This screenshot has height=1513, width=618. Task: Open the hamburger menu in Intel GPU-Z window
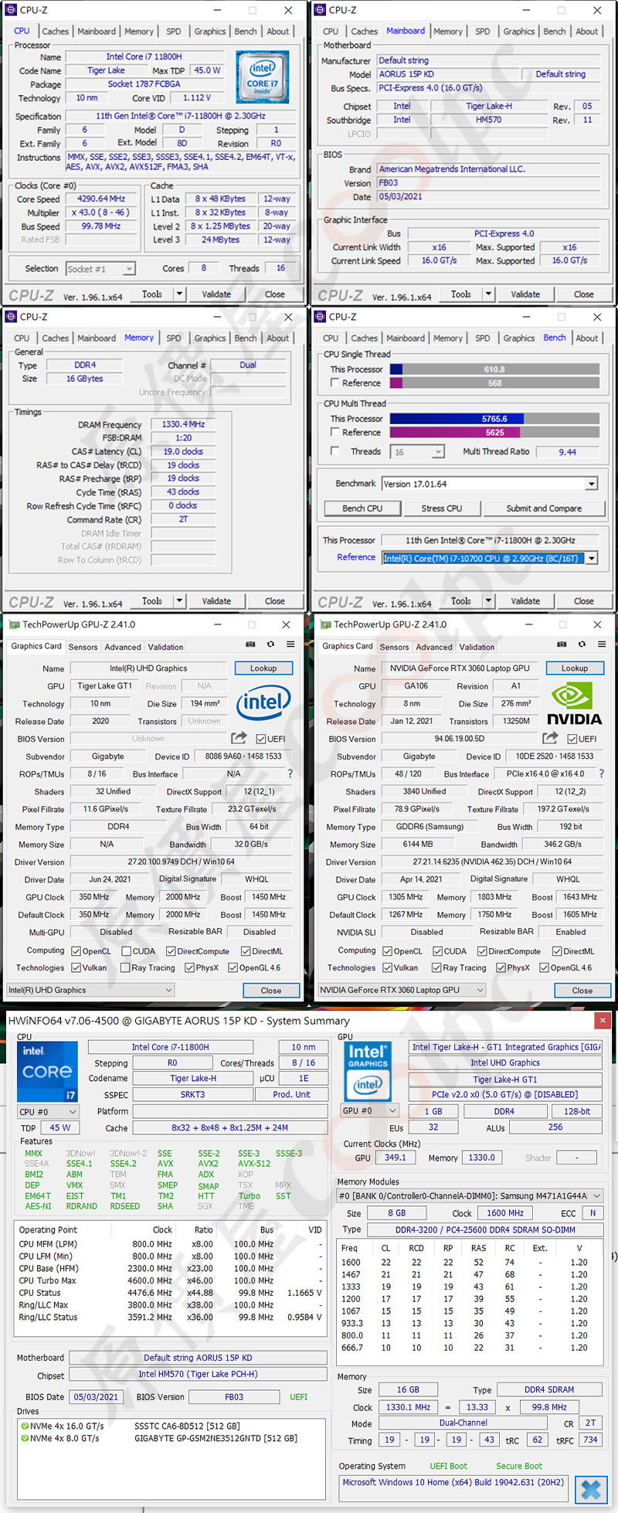290,644
